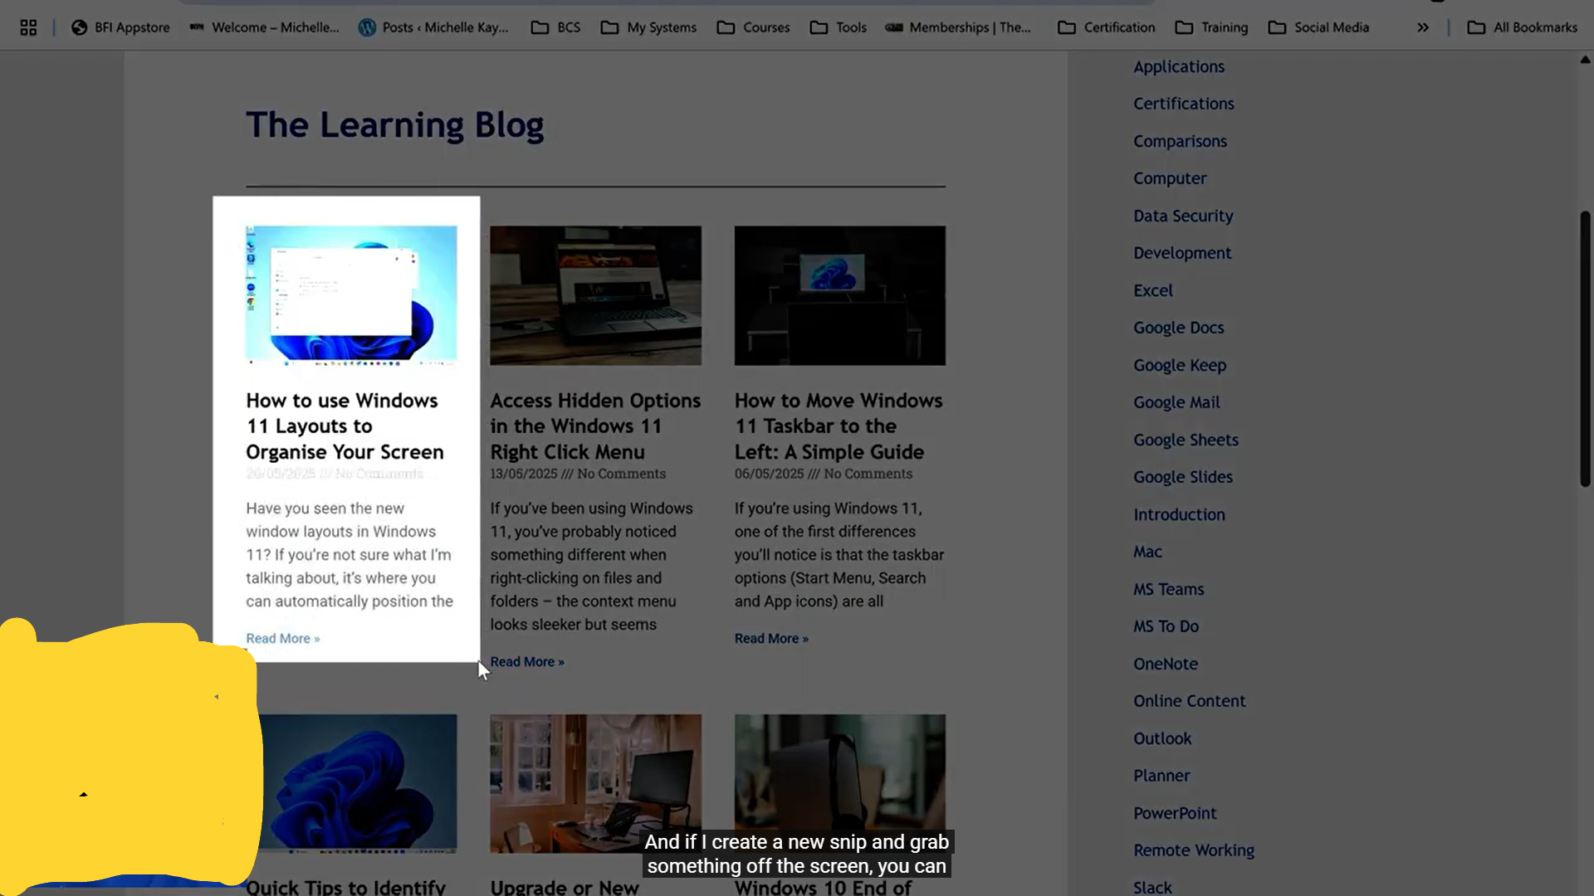This screenshot has width=1594, height=896.
Task: Open 'How to Move Windows 11 Taskbar' title
Action: (839, 426)
